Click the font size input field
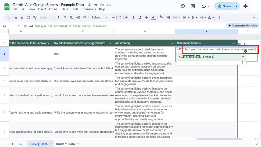The image size is (261, 147). (x=120, y=17)
